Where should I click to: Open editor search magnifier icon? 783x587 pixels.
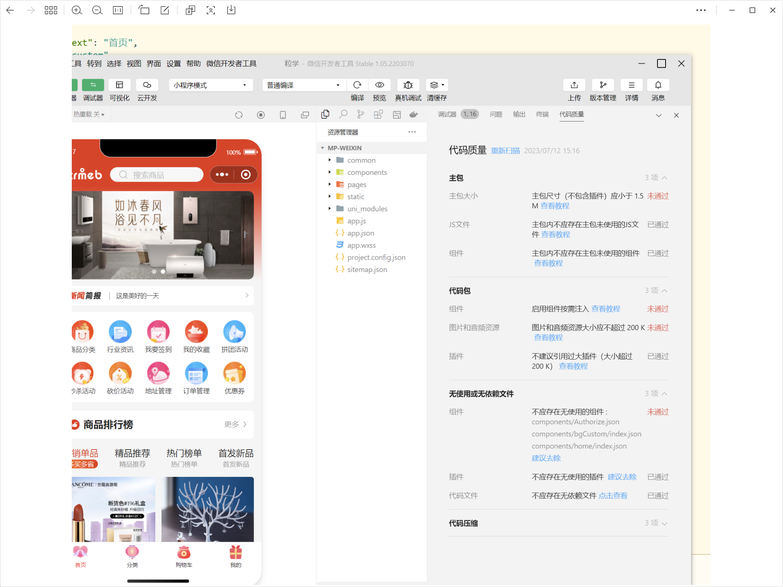coord(343,115)
